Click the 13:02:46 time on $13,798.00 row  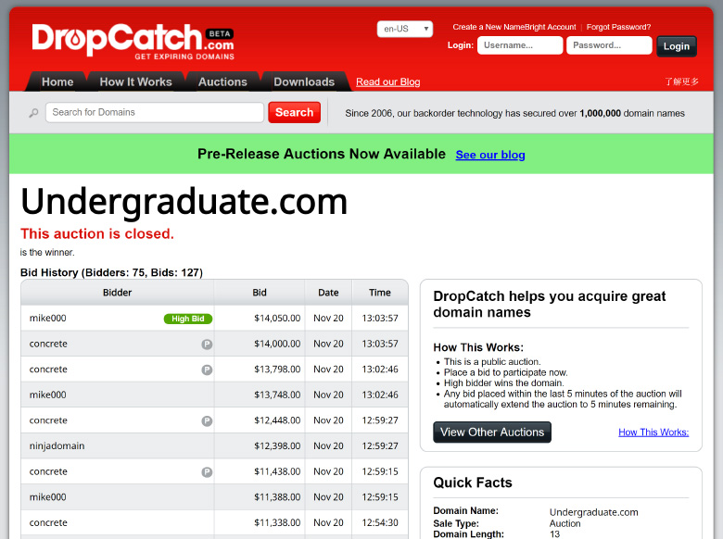click(380, 370)
